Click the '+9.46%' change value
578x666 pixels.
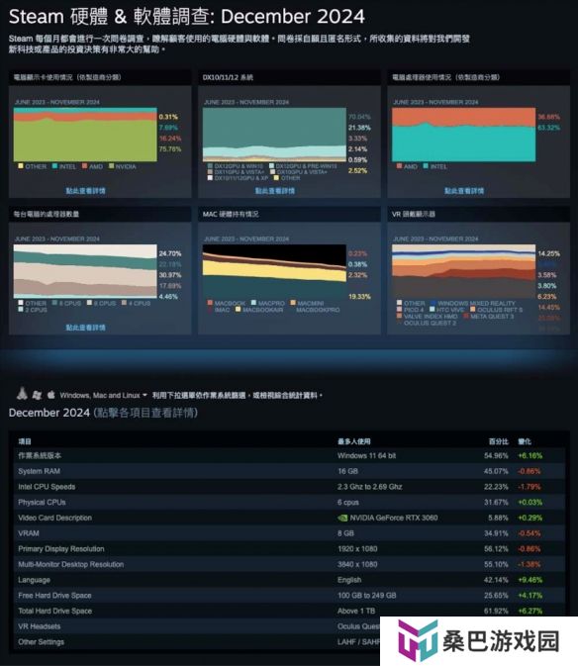[x=530, y=580]
